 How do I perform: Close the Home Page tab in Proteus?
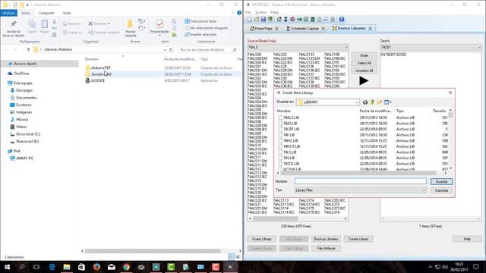276,29
